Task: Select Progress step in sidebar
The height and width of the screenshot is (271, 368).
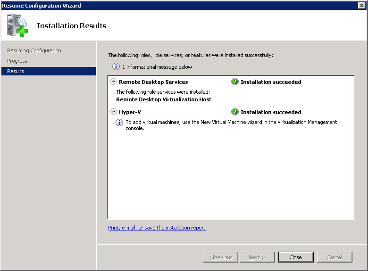Action: pos(17,61)
